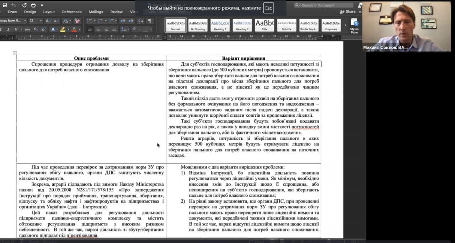Select the 'Опис проблеми' table header cell
The width and height of the screenshot is (455, 243).
[x=91, y=58]
